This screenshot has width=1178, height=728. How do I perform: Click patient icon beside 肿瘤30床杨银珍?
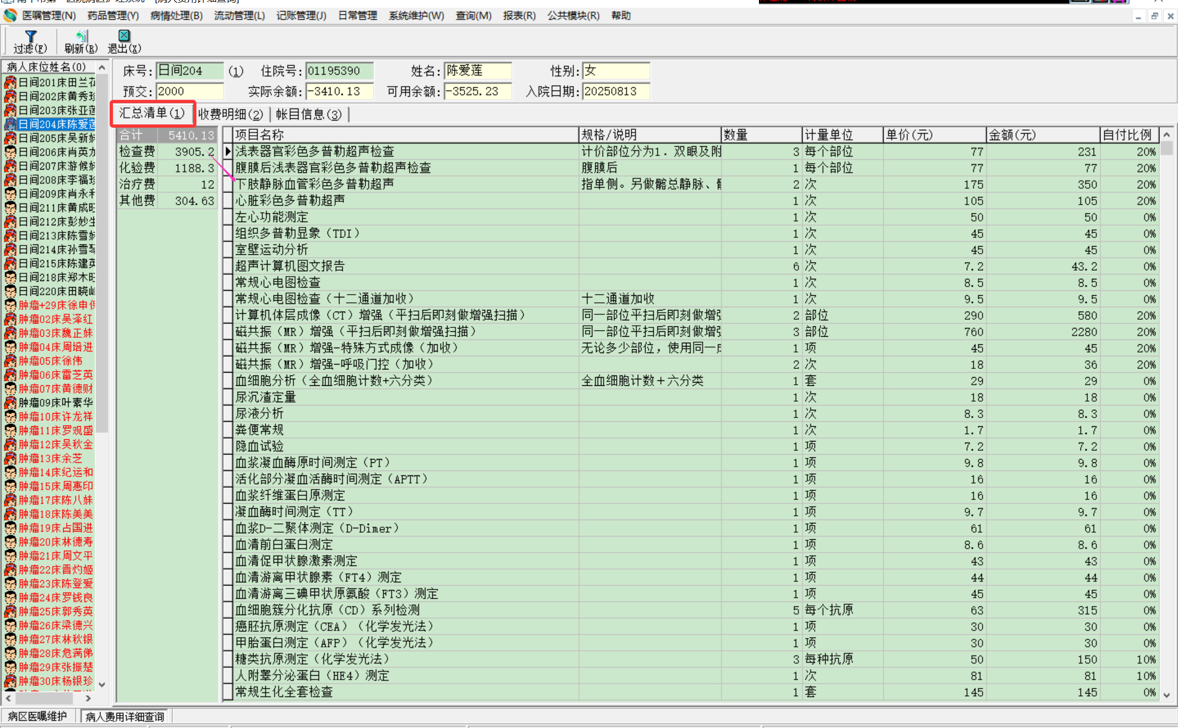point(10,681)
